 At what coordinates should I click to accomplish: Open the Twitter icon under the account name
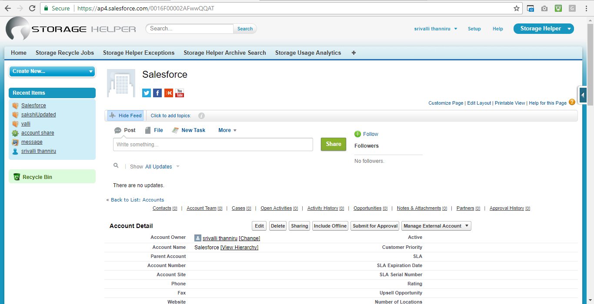(147, 93)
